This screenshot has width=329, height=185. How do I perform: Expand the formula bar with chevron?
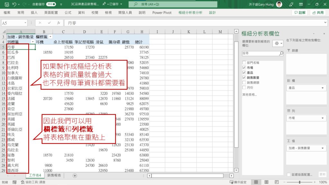coord(325,22)
